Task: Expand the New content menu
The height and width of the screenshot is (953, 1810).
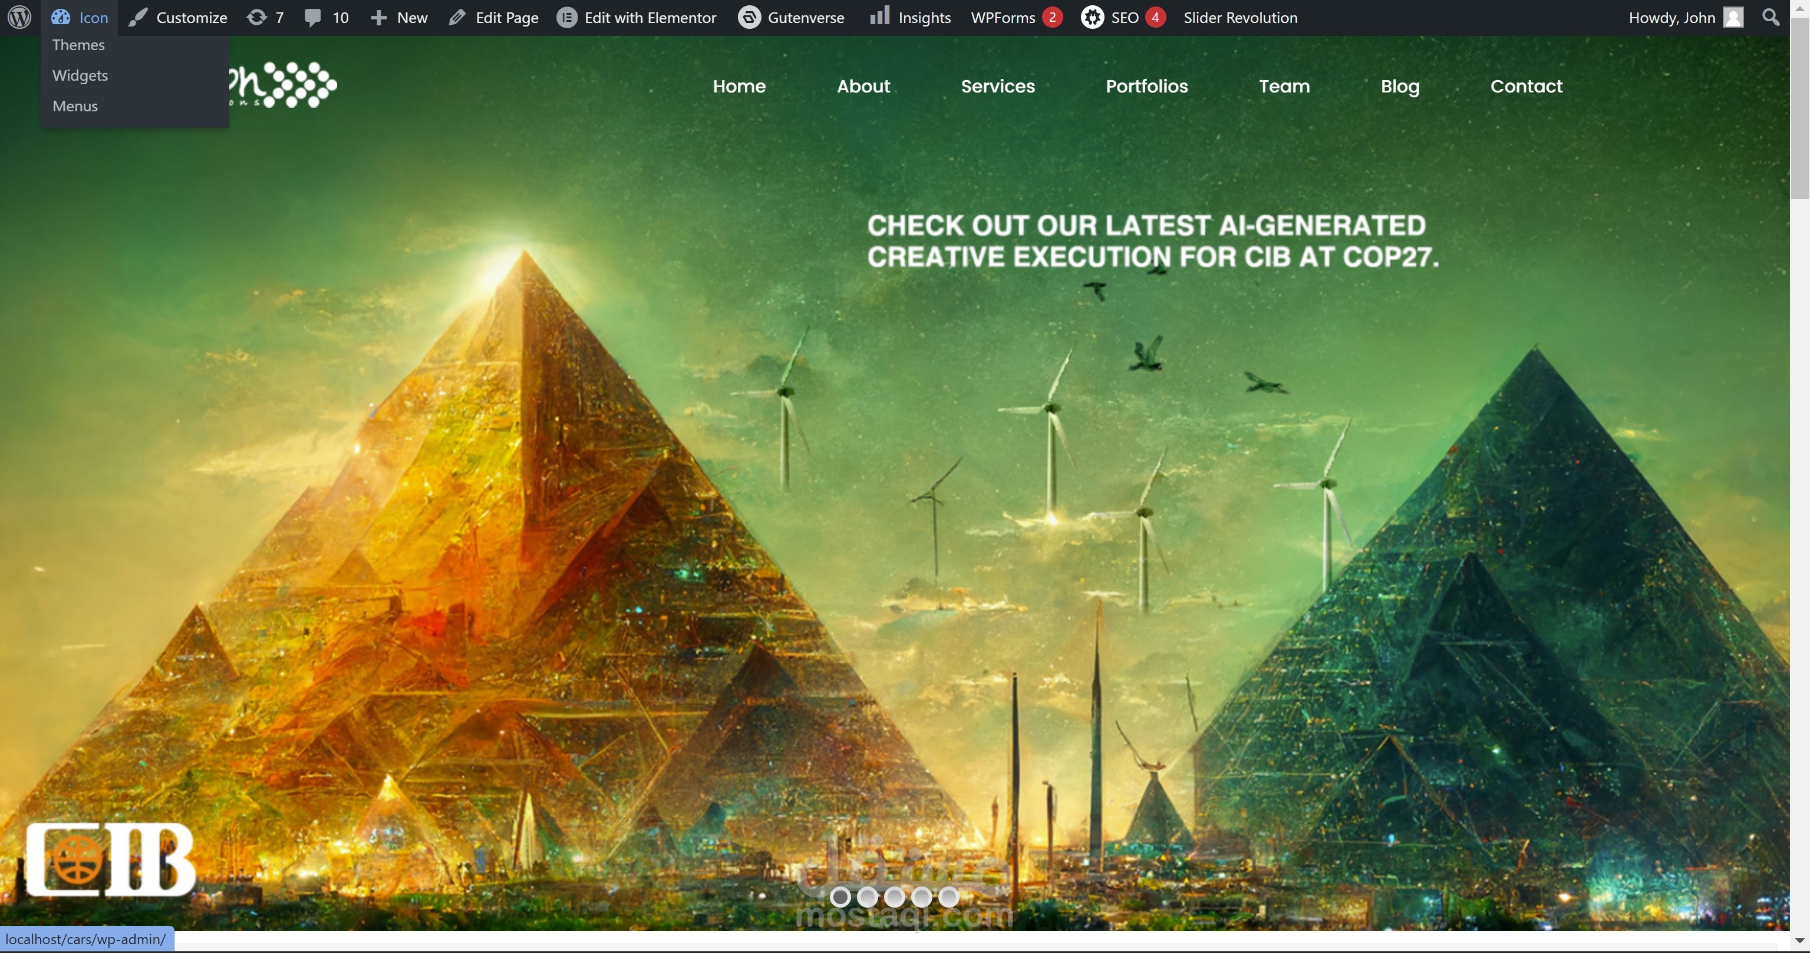Action: coord(398,18)
